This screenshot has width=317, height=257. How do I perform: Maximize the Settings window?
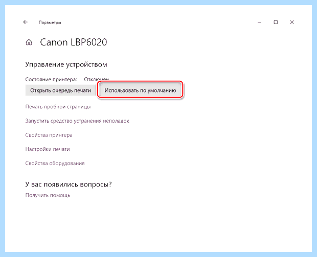pos(276,22)
